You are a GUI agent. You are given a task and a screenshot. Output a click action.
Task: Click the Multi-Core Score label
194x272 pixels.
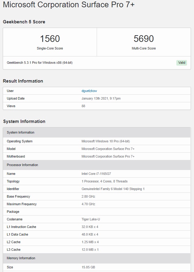144,48
